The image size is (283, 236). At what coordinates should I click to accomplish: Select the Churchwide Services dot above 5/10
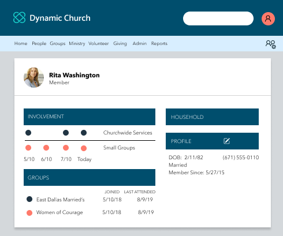point(28,133)
